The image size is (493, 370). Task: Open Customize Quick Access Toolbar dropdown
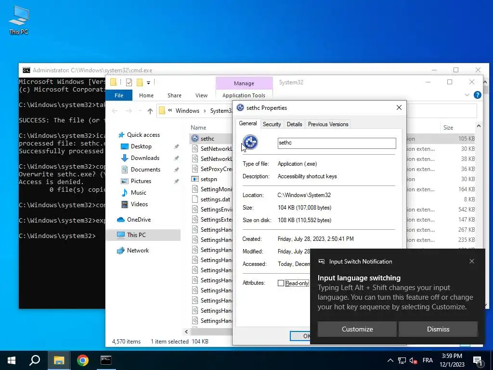tap(148, 83)
